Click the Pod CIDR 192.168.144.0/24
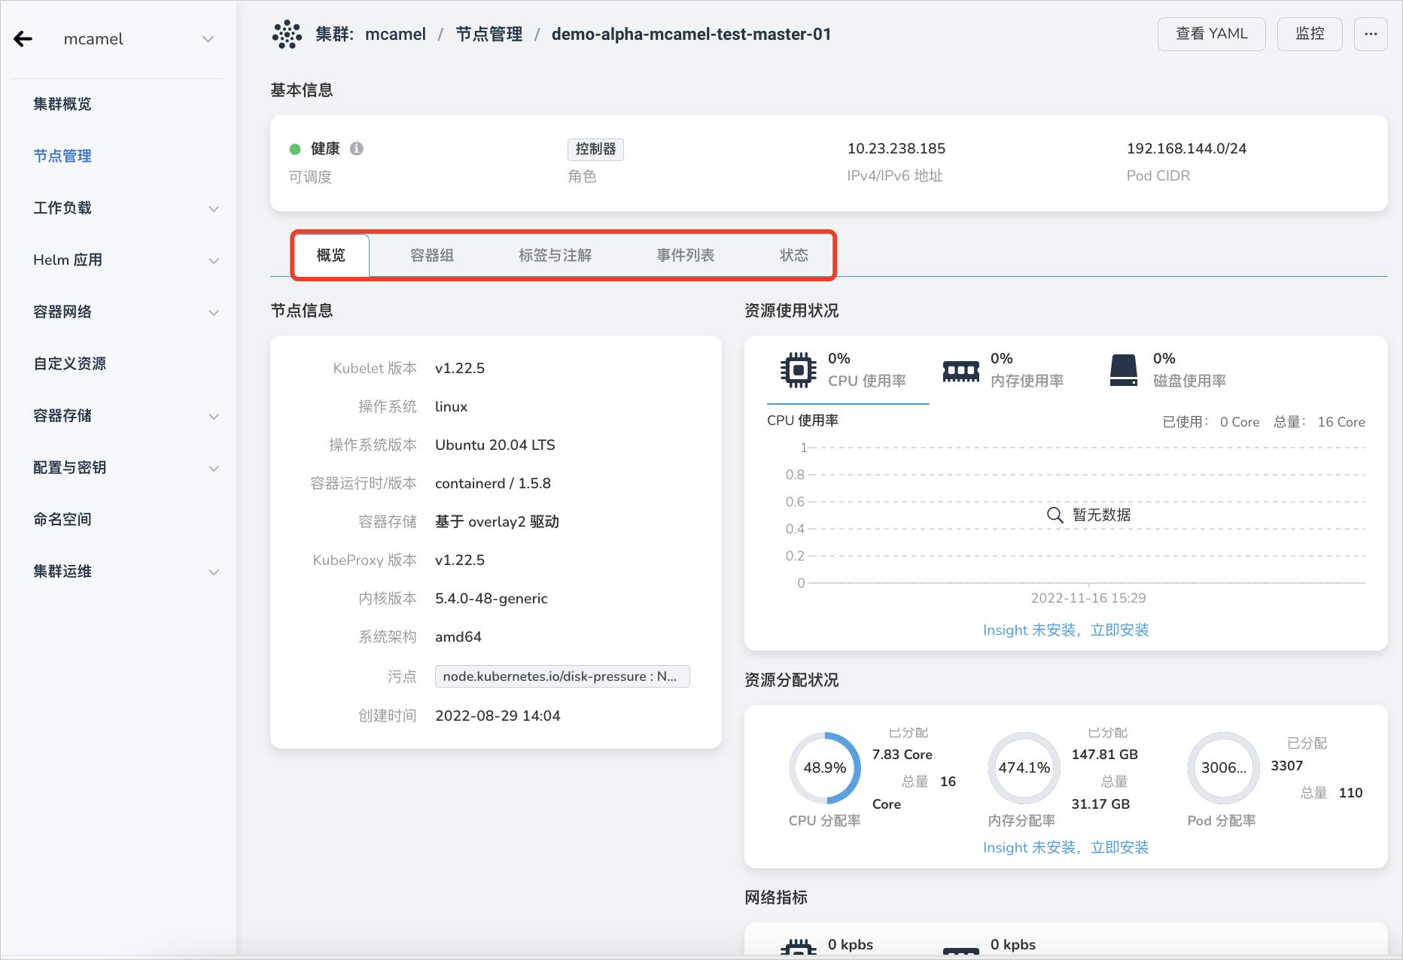Image resolution: width=1403 pixels, height=960 pixels. pyautogui.click(x=1187, y=149)
